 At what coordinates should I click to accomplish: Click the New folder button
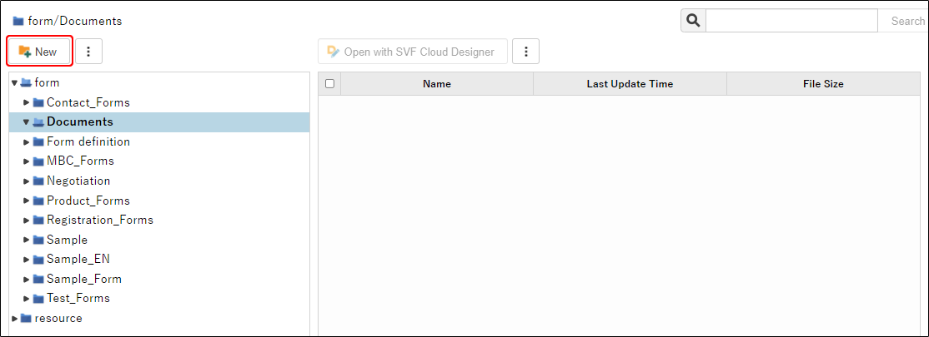[x=40, y=52]
